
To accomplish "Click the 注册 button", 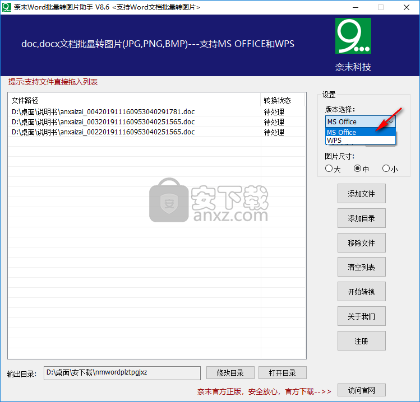I will click(361, 341).
